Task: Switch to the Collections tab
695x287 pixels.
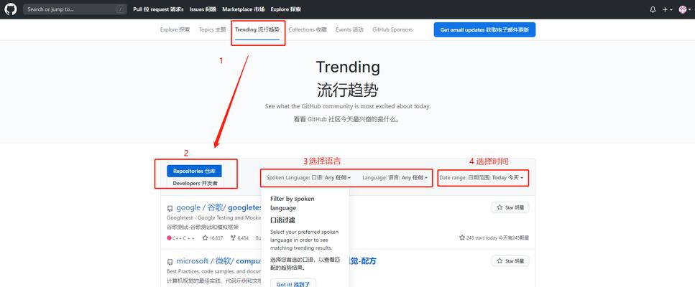Action: (x=308, y=29)
